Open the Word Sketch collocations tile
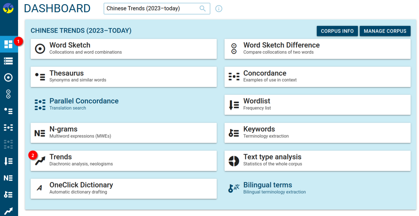 123,49
